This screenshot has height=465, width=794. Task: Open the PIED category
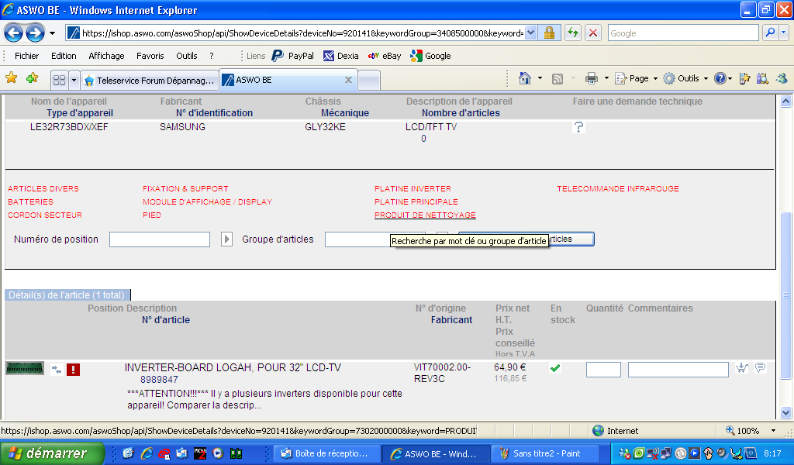point(151,215)
